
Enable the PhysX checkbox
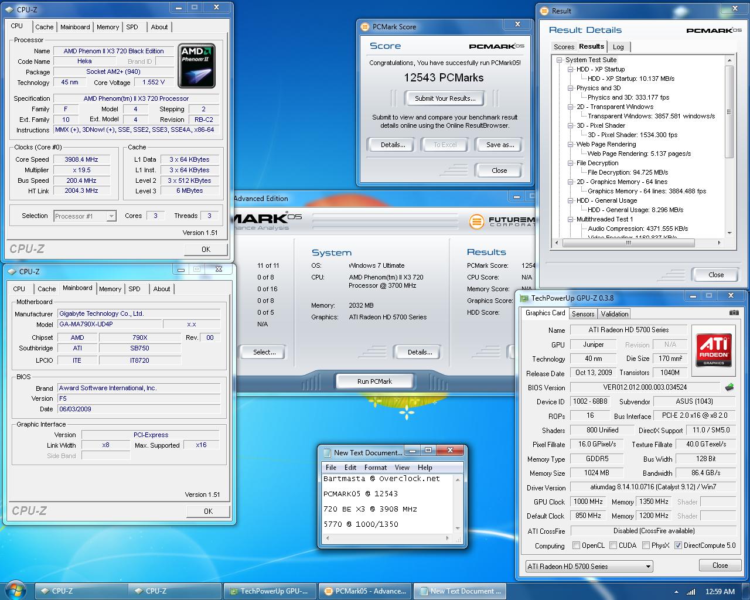click(x=646, y=546)
